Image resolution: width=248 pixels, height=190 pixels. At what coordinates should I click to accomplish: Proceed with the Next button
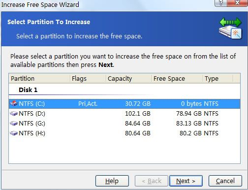(186, 181)
